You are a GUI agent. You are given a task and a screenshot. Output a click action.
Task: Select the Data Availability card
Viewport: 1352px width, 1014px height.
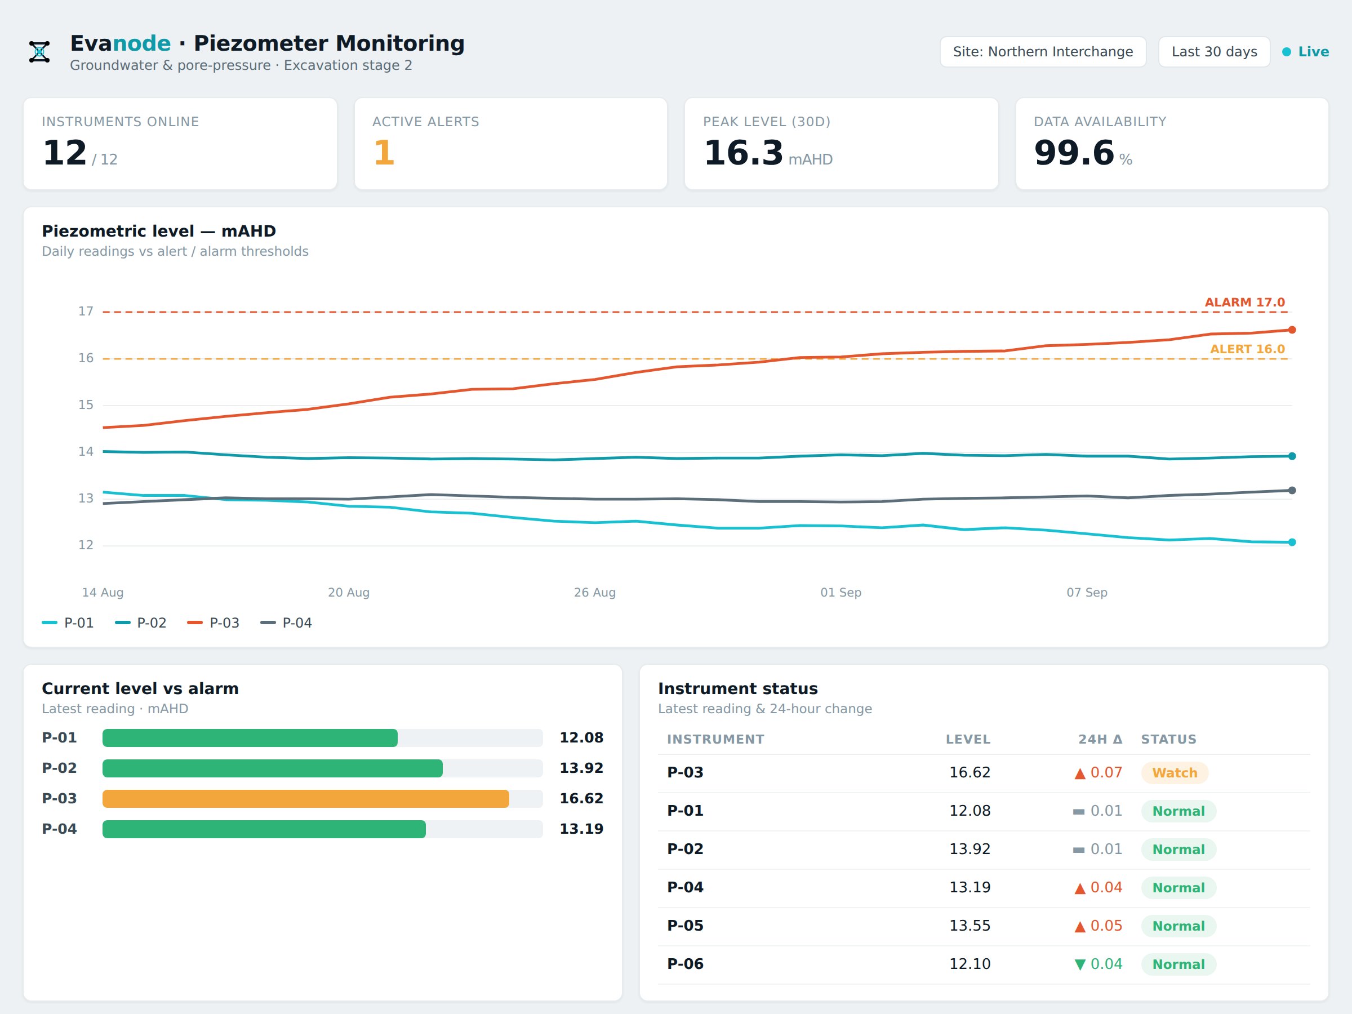point(1172,144)
